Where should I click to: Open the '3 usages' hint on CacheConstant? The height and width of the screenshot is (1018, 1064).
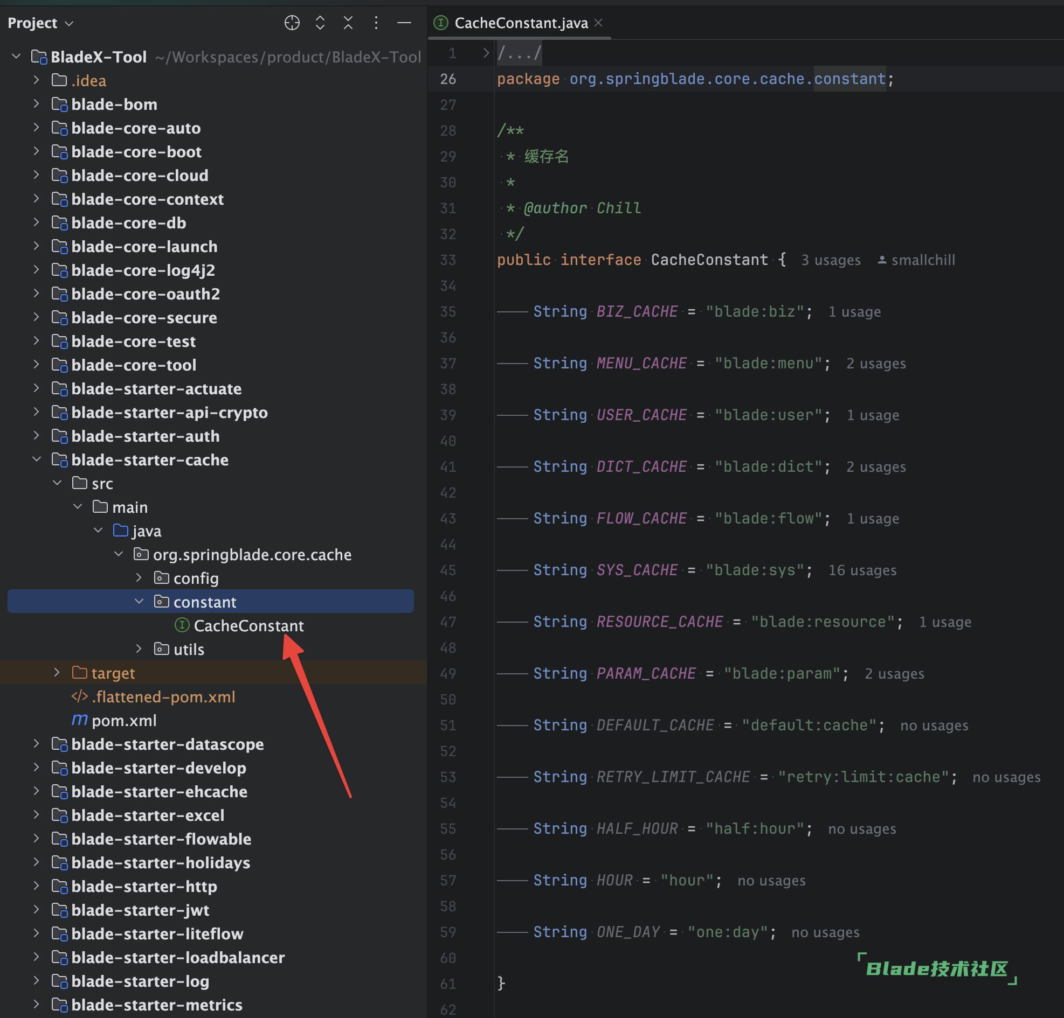click(x=831, y=260)
